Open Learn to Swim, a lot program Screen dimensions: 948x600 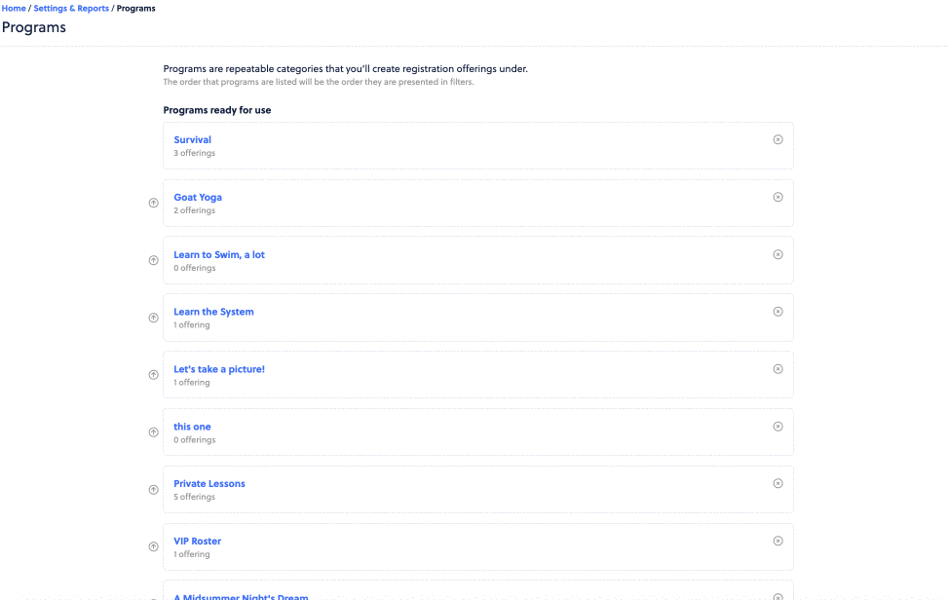(x=219, y=254)
